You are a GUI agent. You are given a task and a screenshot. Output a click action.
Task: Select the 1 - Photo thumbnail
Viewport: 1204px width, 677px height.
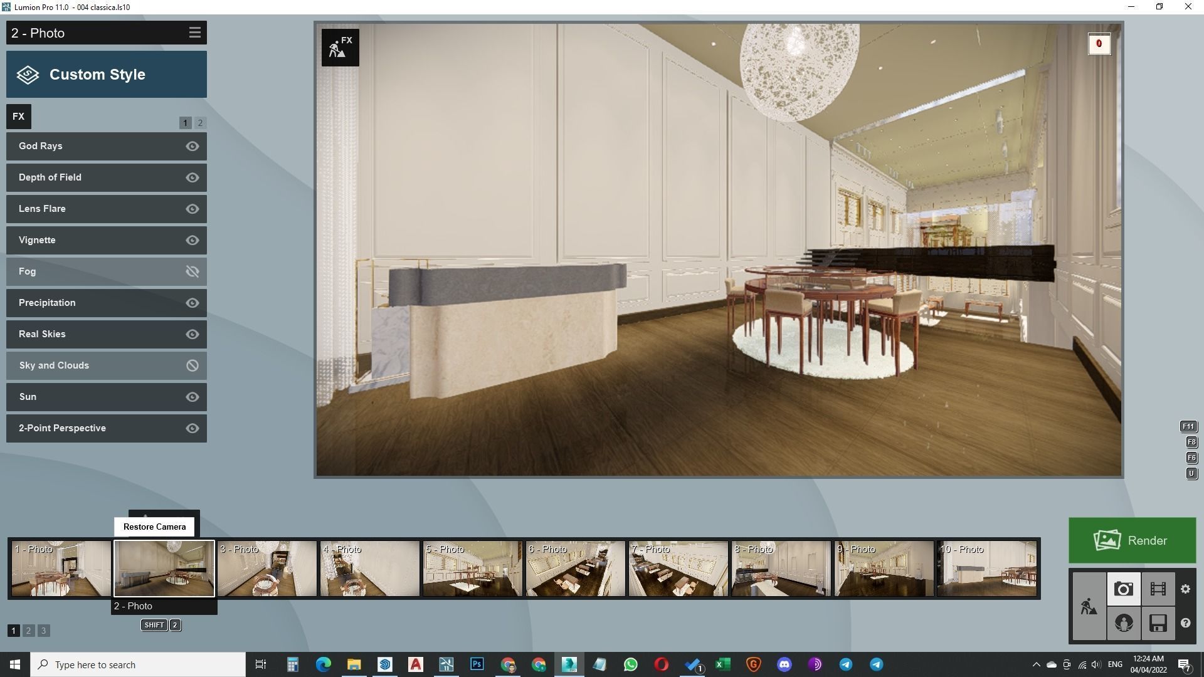pos(61,569)
